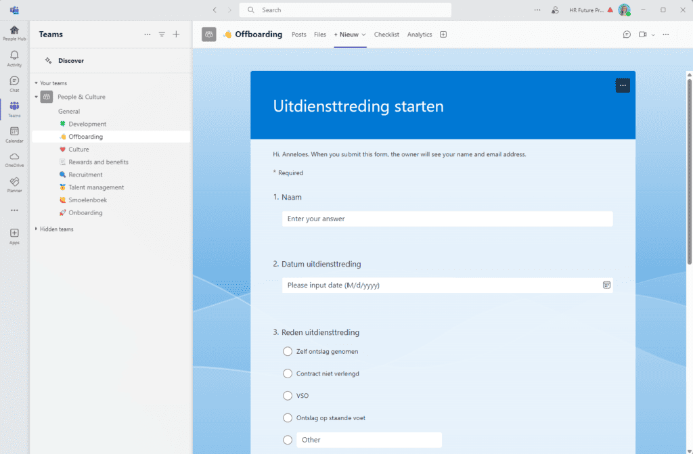Click the Offboarding channel avatar icon

pyautogui.click(x=209, y=35)
